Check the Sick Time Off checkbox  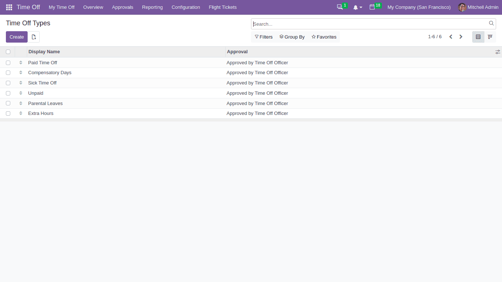point(8,83)
